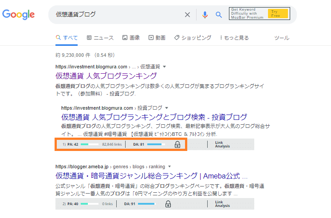
Task: Open 仮想通貨 人気ブログランキング result
Action: pyautogui.click(x=106, y=75)
